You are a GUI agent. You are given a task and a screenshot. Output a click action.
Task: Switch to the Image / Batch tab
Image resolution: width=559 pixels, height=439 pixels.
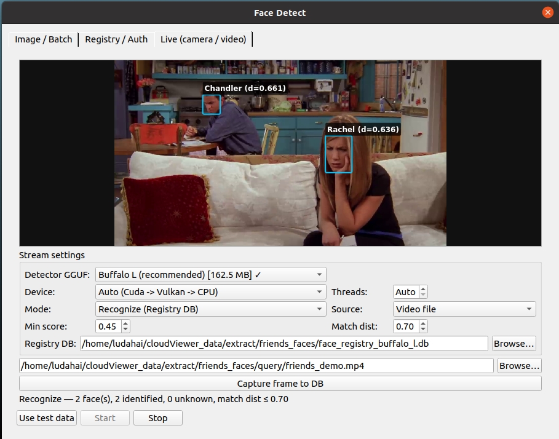44,39
